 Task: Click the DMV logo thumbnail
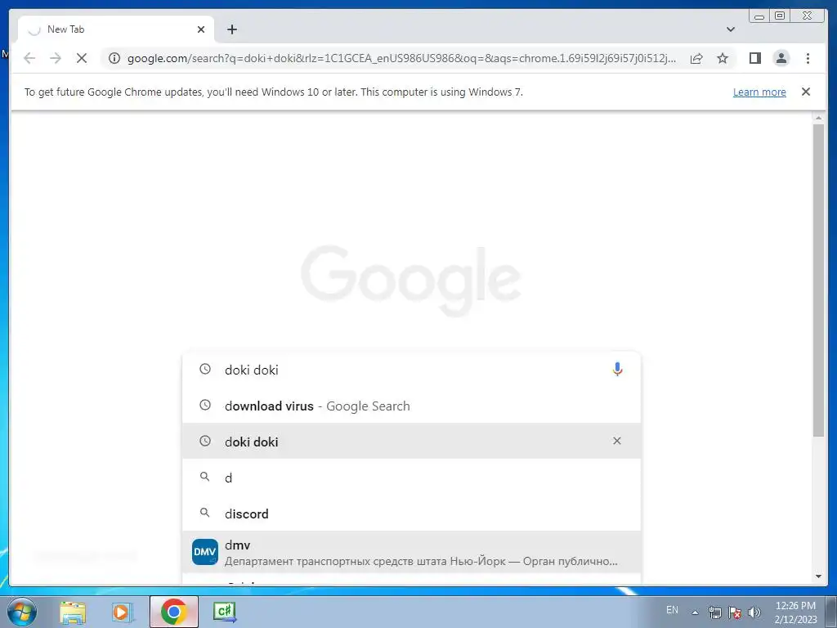tap(205, 552)
